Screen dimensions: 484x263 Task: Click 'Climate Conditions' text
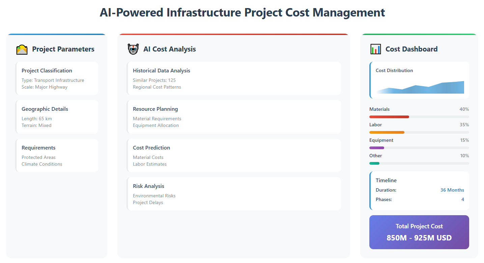[42, 164]
